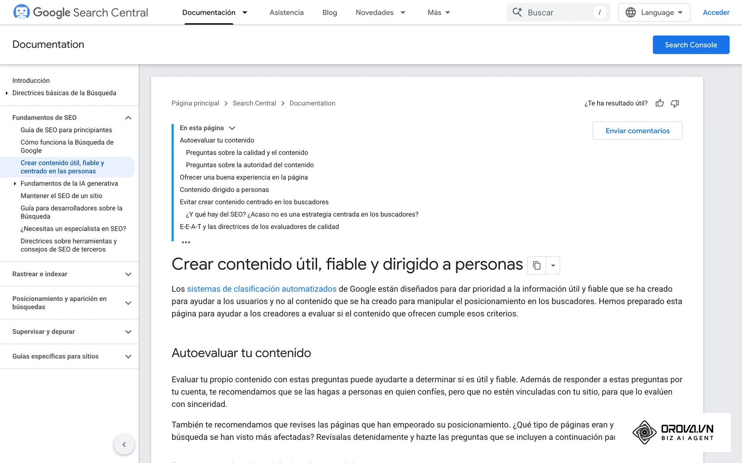The height and width of the screenshot is (463, 742).
Task: Click the thumbs down not helpful icon
Action: [x=675, y=103]
